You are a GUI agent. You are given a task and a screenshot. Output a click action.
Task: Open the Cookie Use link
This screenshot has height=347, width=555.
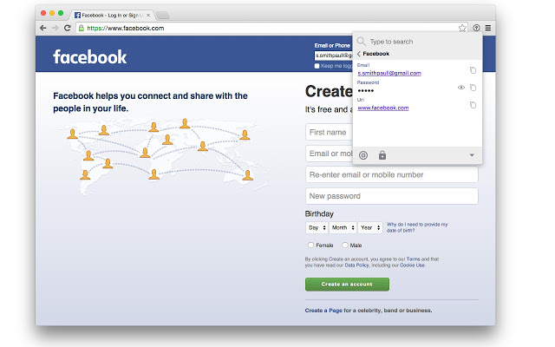413,265
